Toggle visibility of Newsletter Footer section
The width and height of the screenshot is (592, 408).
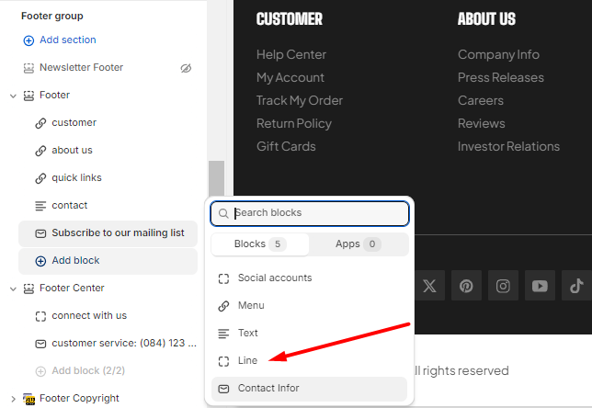(186, 68)
